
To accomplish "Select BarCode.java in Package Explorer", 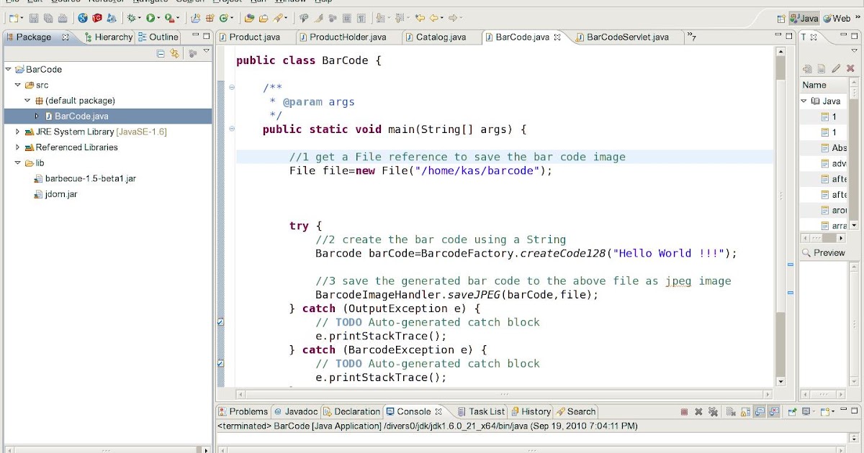I will click(x=76, y=116).
